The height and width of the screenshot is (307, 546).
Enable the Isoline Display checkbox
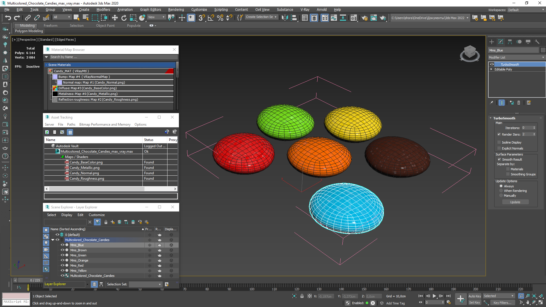(499, 142)
